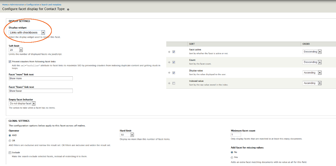Open the help icon beside the page title
Image resolution: width=336 pixels, height=166 pixels.
[x=68, y=9]
